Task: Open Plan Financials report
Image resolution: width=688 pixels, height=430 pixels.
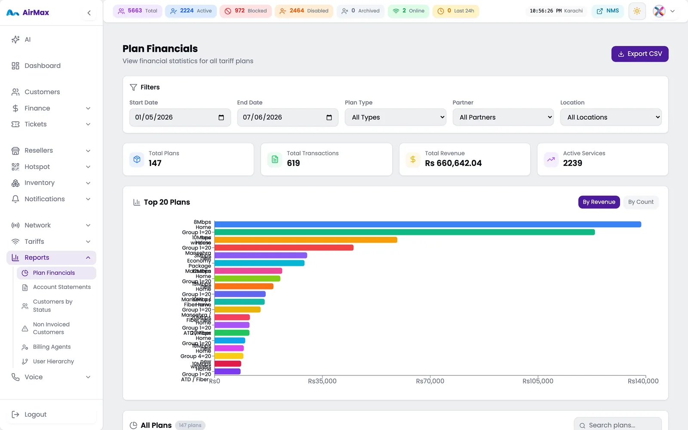Action: [56, 273]
